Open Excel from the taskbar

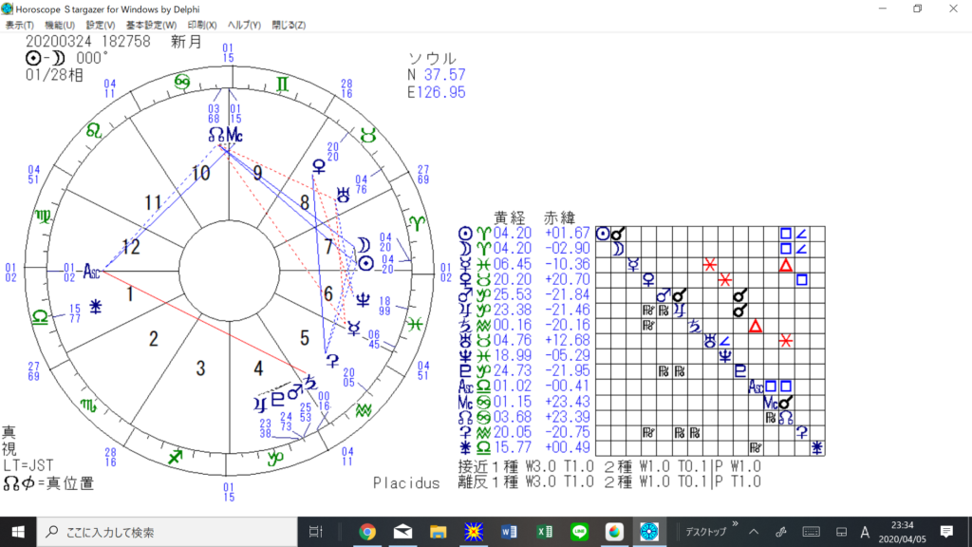click(544, 532)
